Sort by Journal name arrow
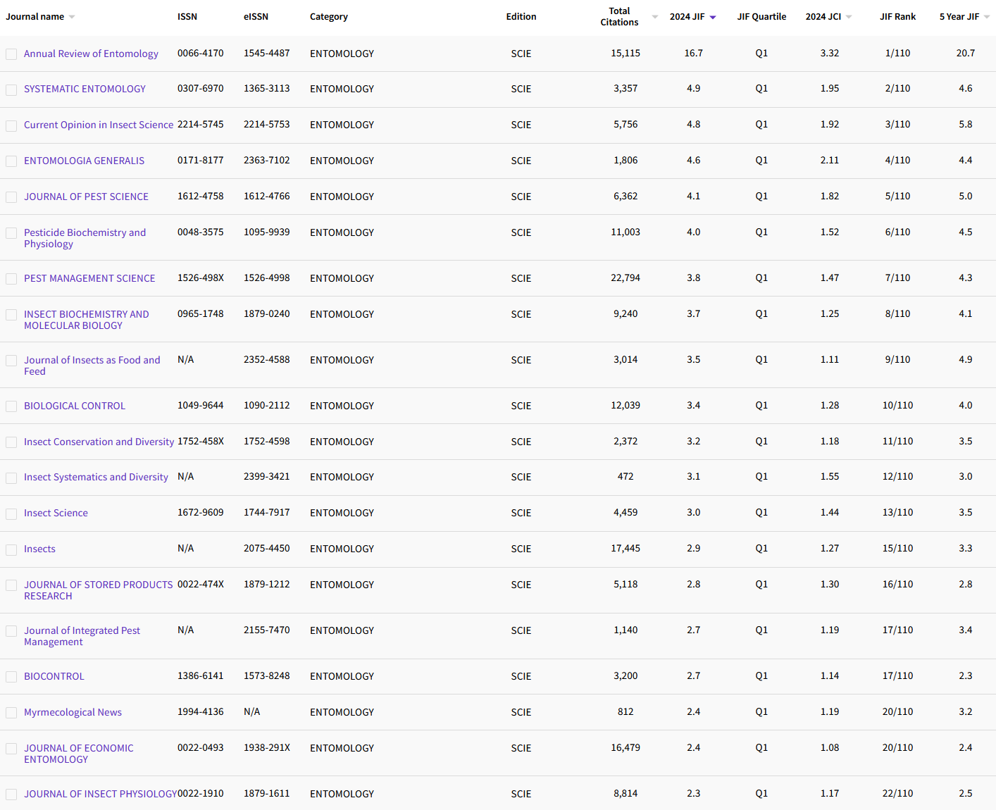The image size is (996, 810). click(x=72, y=17)
